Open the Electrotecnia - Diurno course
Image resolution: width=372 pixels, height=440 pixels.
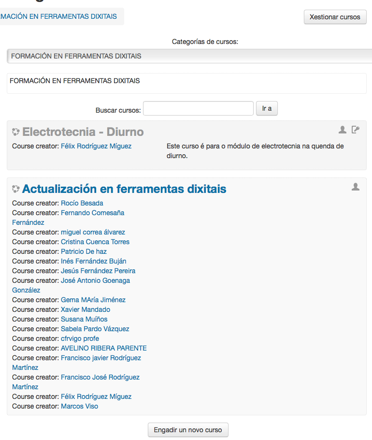pyautogui.click(x=83, y=132)
